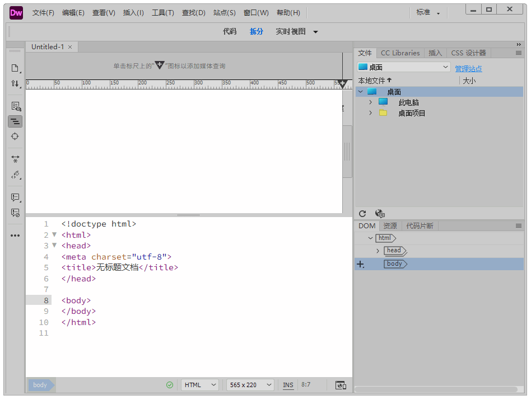Switch to the CSS 设计器 tab
Viewport: 531px width, 400px height.
[468, 53]
